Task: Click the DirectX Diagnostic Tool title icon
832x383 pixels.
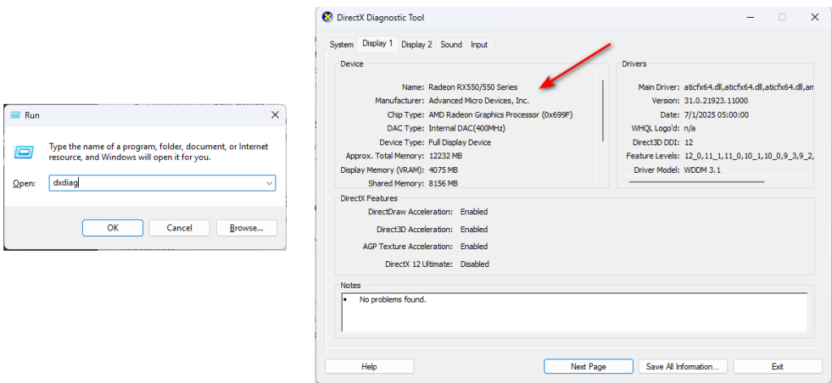Action: coord(327,18)
